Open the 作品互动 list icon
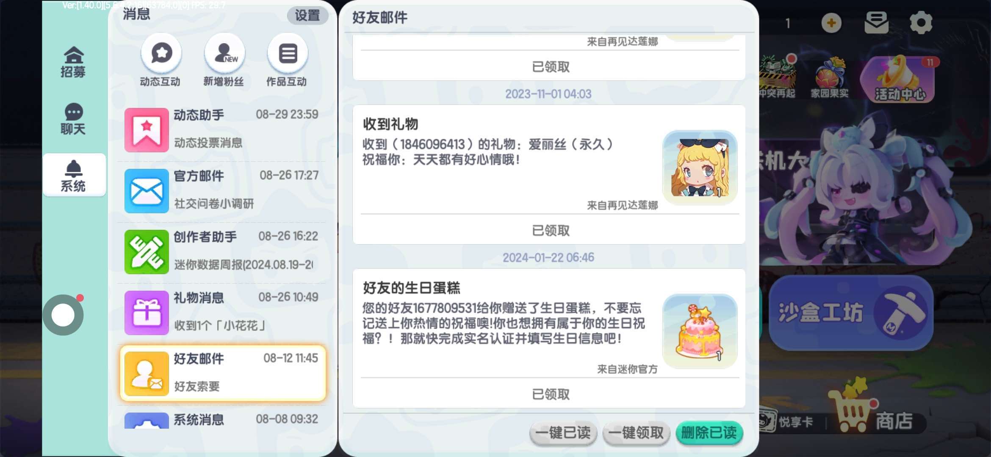 coord(288,53)
